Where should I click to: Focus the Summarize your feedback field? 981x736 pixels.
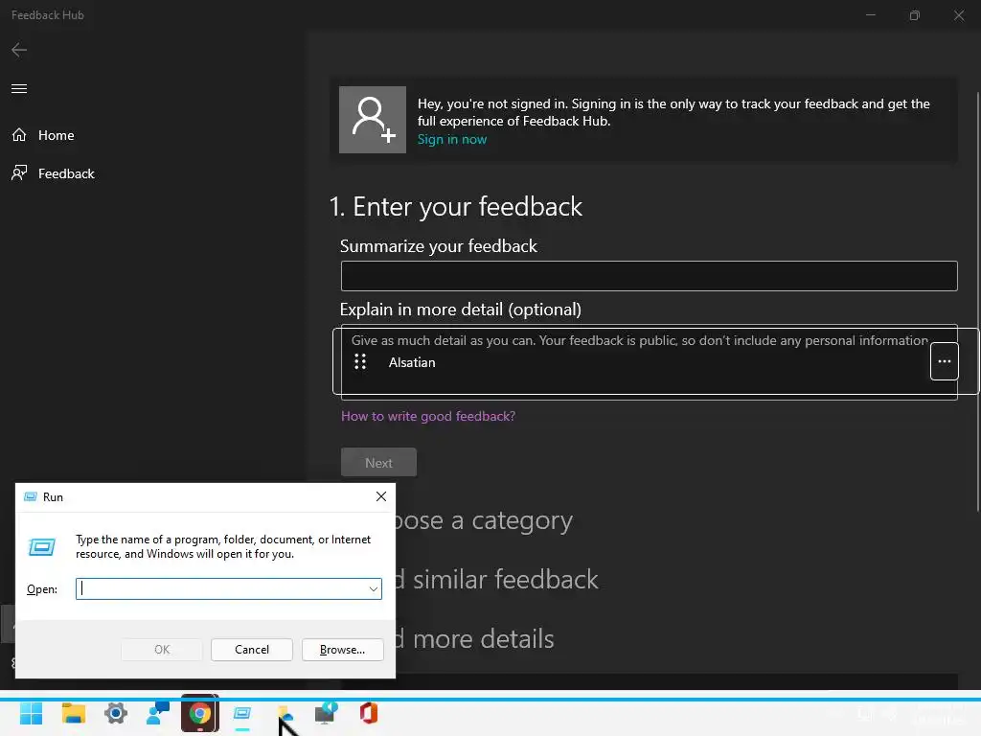pos(649,276)
